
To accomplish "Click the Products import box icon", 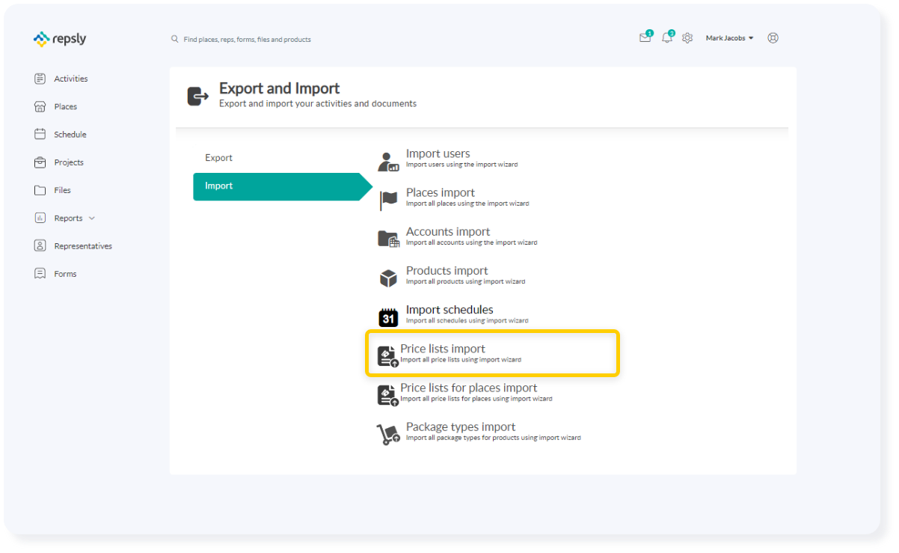I will tap(388, 278).
